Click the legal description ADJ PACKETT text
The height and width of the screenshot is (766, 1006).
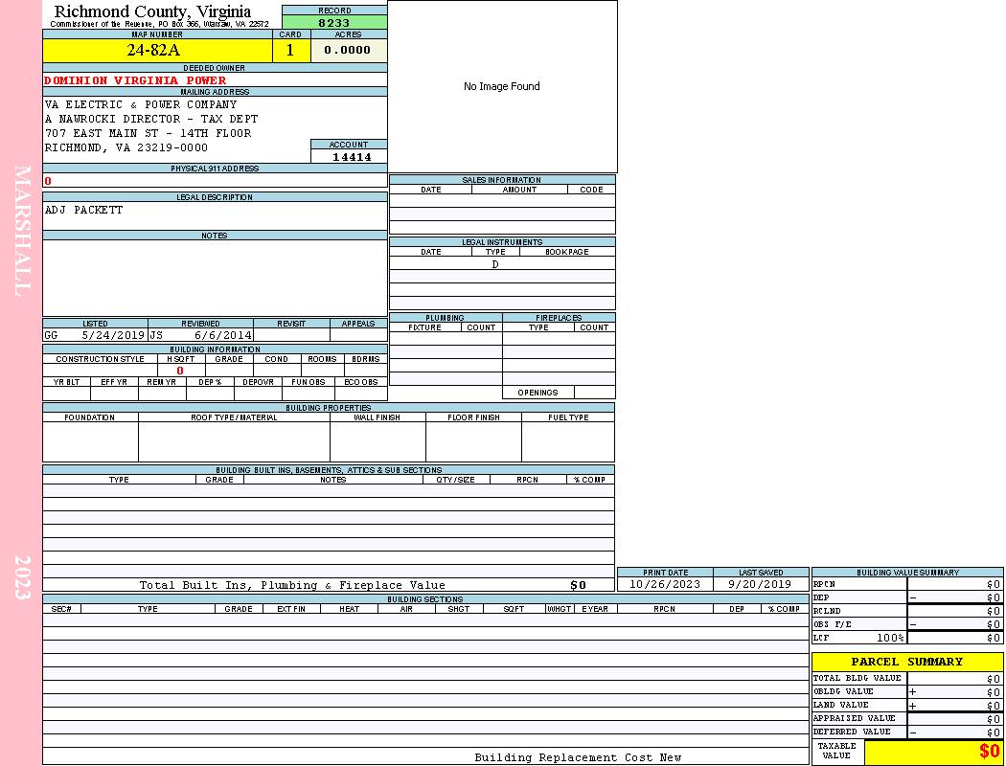(84, 210)
